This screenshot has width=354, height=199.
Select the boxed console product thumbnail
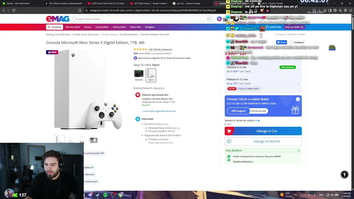point(93,140)
